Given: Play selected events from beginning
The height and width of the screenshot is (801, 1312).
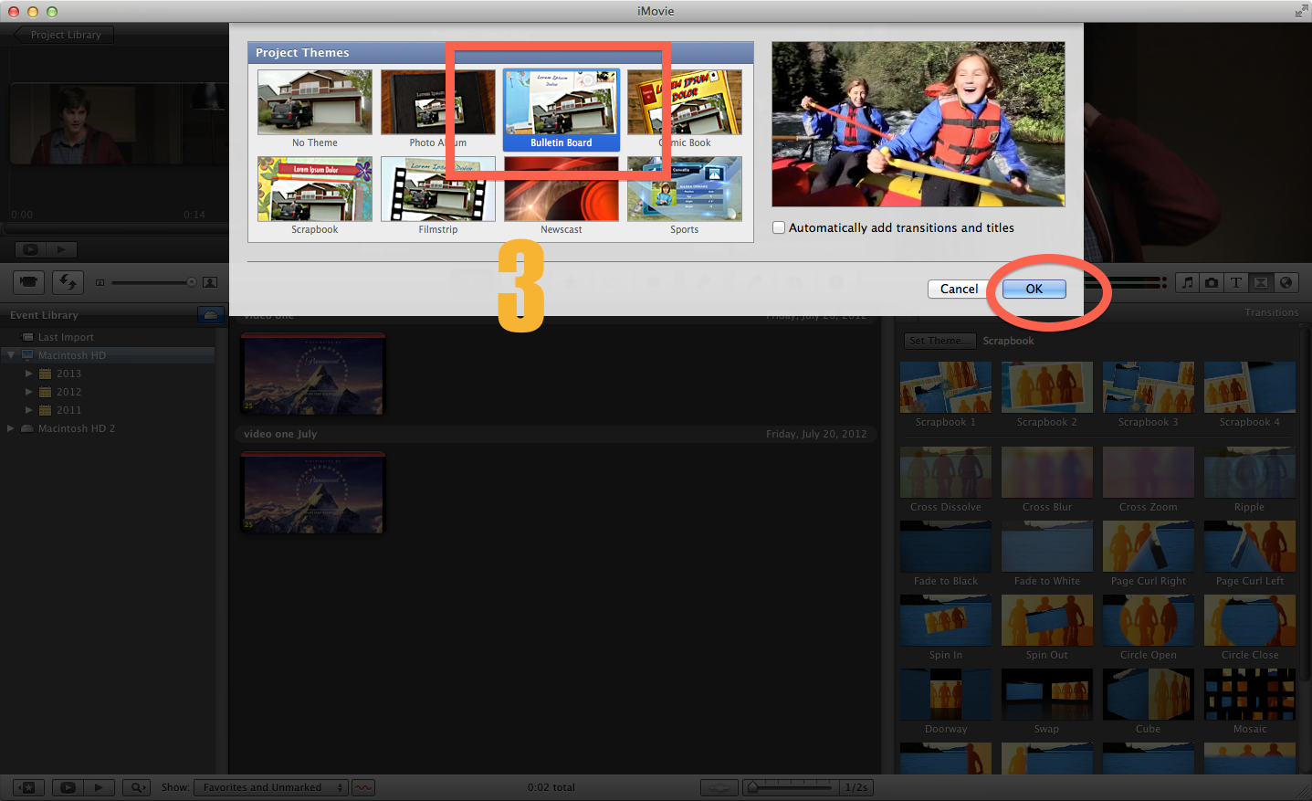Looking at the screenshot, I should [99, 787].
